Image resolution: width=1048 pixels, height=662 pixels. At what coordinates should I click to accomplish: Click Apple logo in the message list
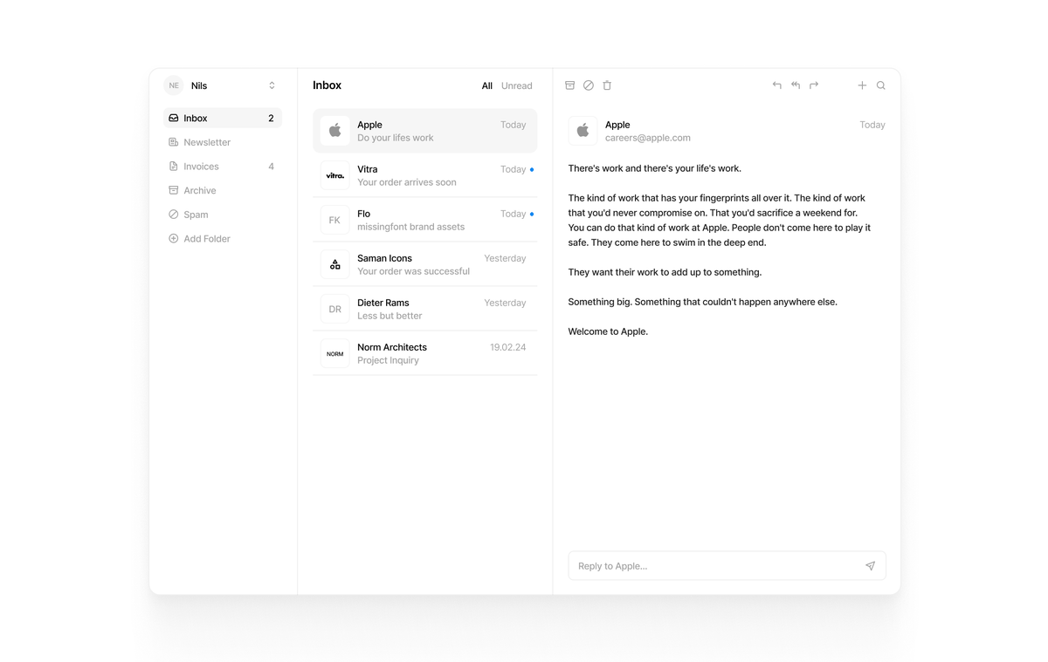334,131
